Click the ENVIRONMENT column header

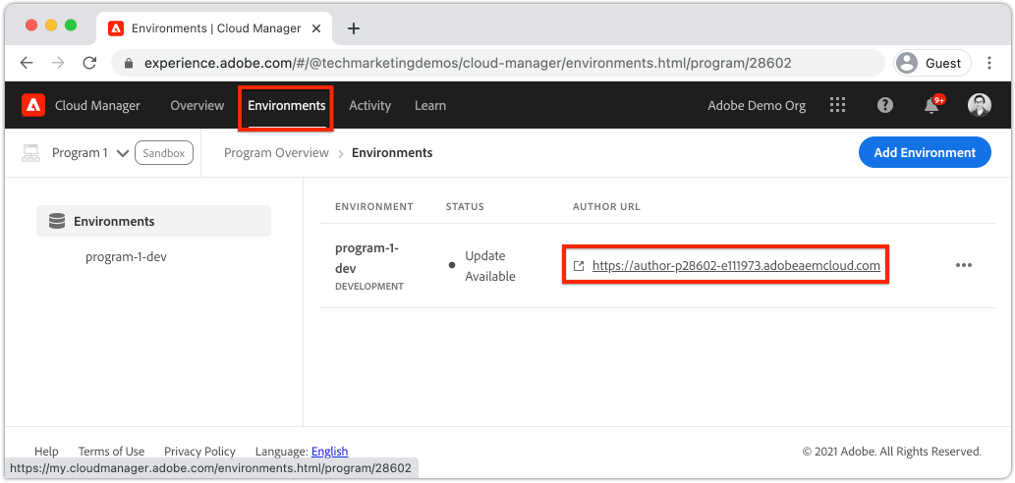click(374, 207)
